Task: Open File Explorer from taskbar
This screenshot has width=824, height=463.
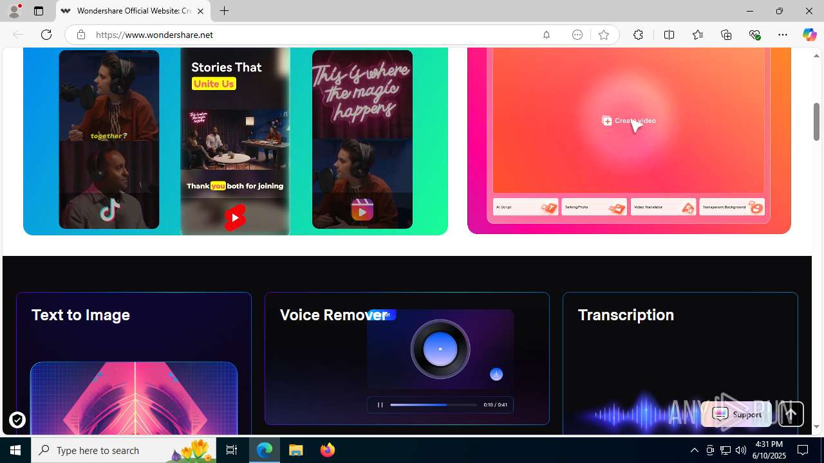Action: point(296,450)
